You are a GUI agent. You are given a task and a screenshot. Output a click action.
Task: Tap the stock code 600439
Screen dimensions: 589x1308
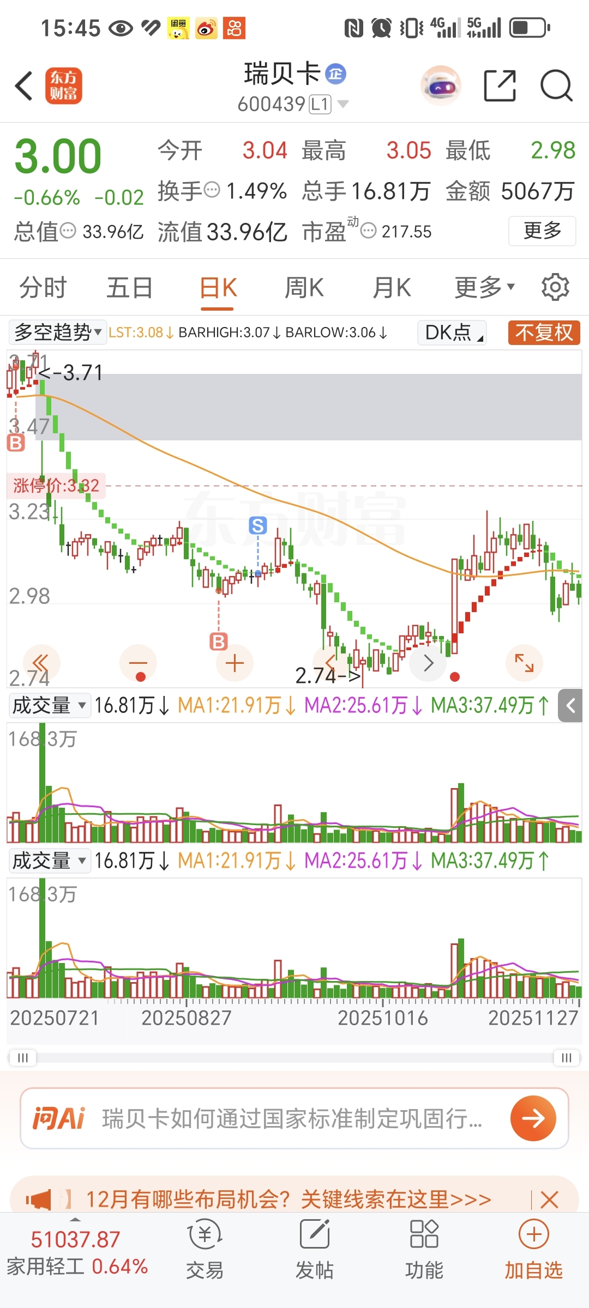[271, 104]
